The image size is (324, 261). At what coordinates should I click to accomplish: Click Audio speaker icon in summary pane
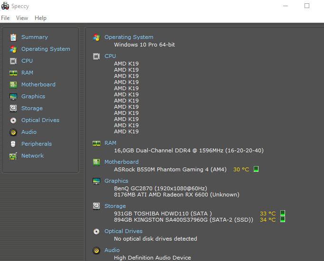coord(96,251)
